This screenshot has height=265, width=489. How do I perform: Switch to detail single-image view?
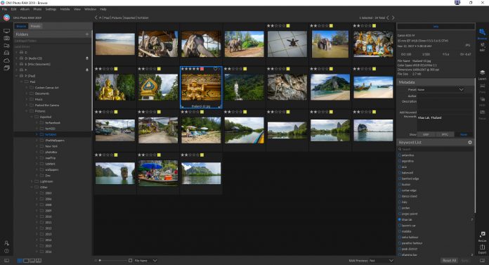tap(26, 261)
